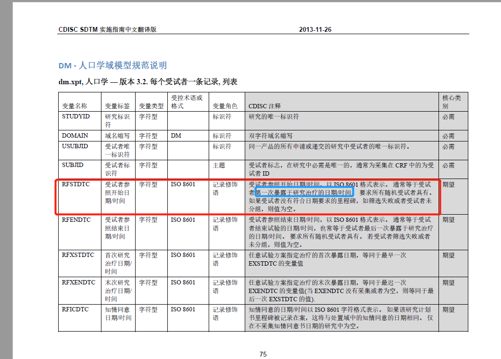Click the label cell "研究标识符"
Viewport: 501px width, 359px height.
tap(117, 120)
